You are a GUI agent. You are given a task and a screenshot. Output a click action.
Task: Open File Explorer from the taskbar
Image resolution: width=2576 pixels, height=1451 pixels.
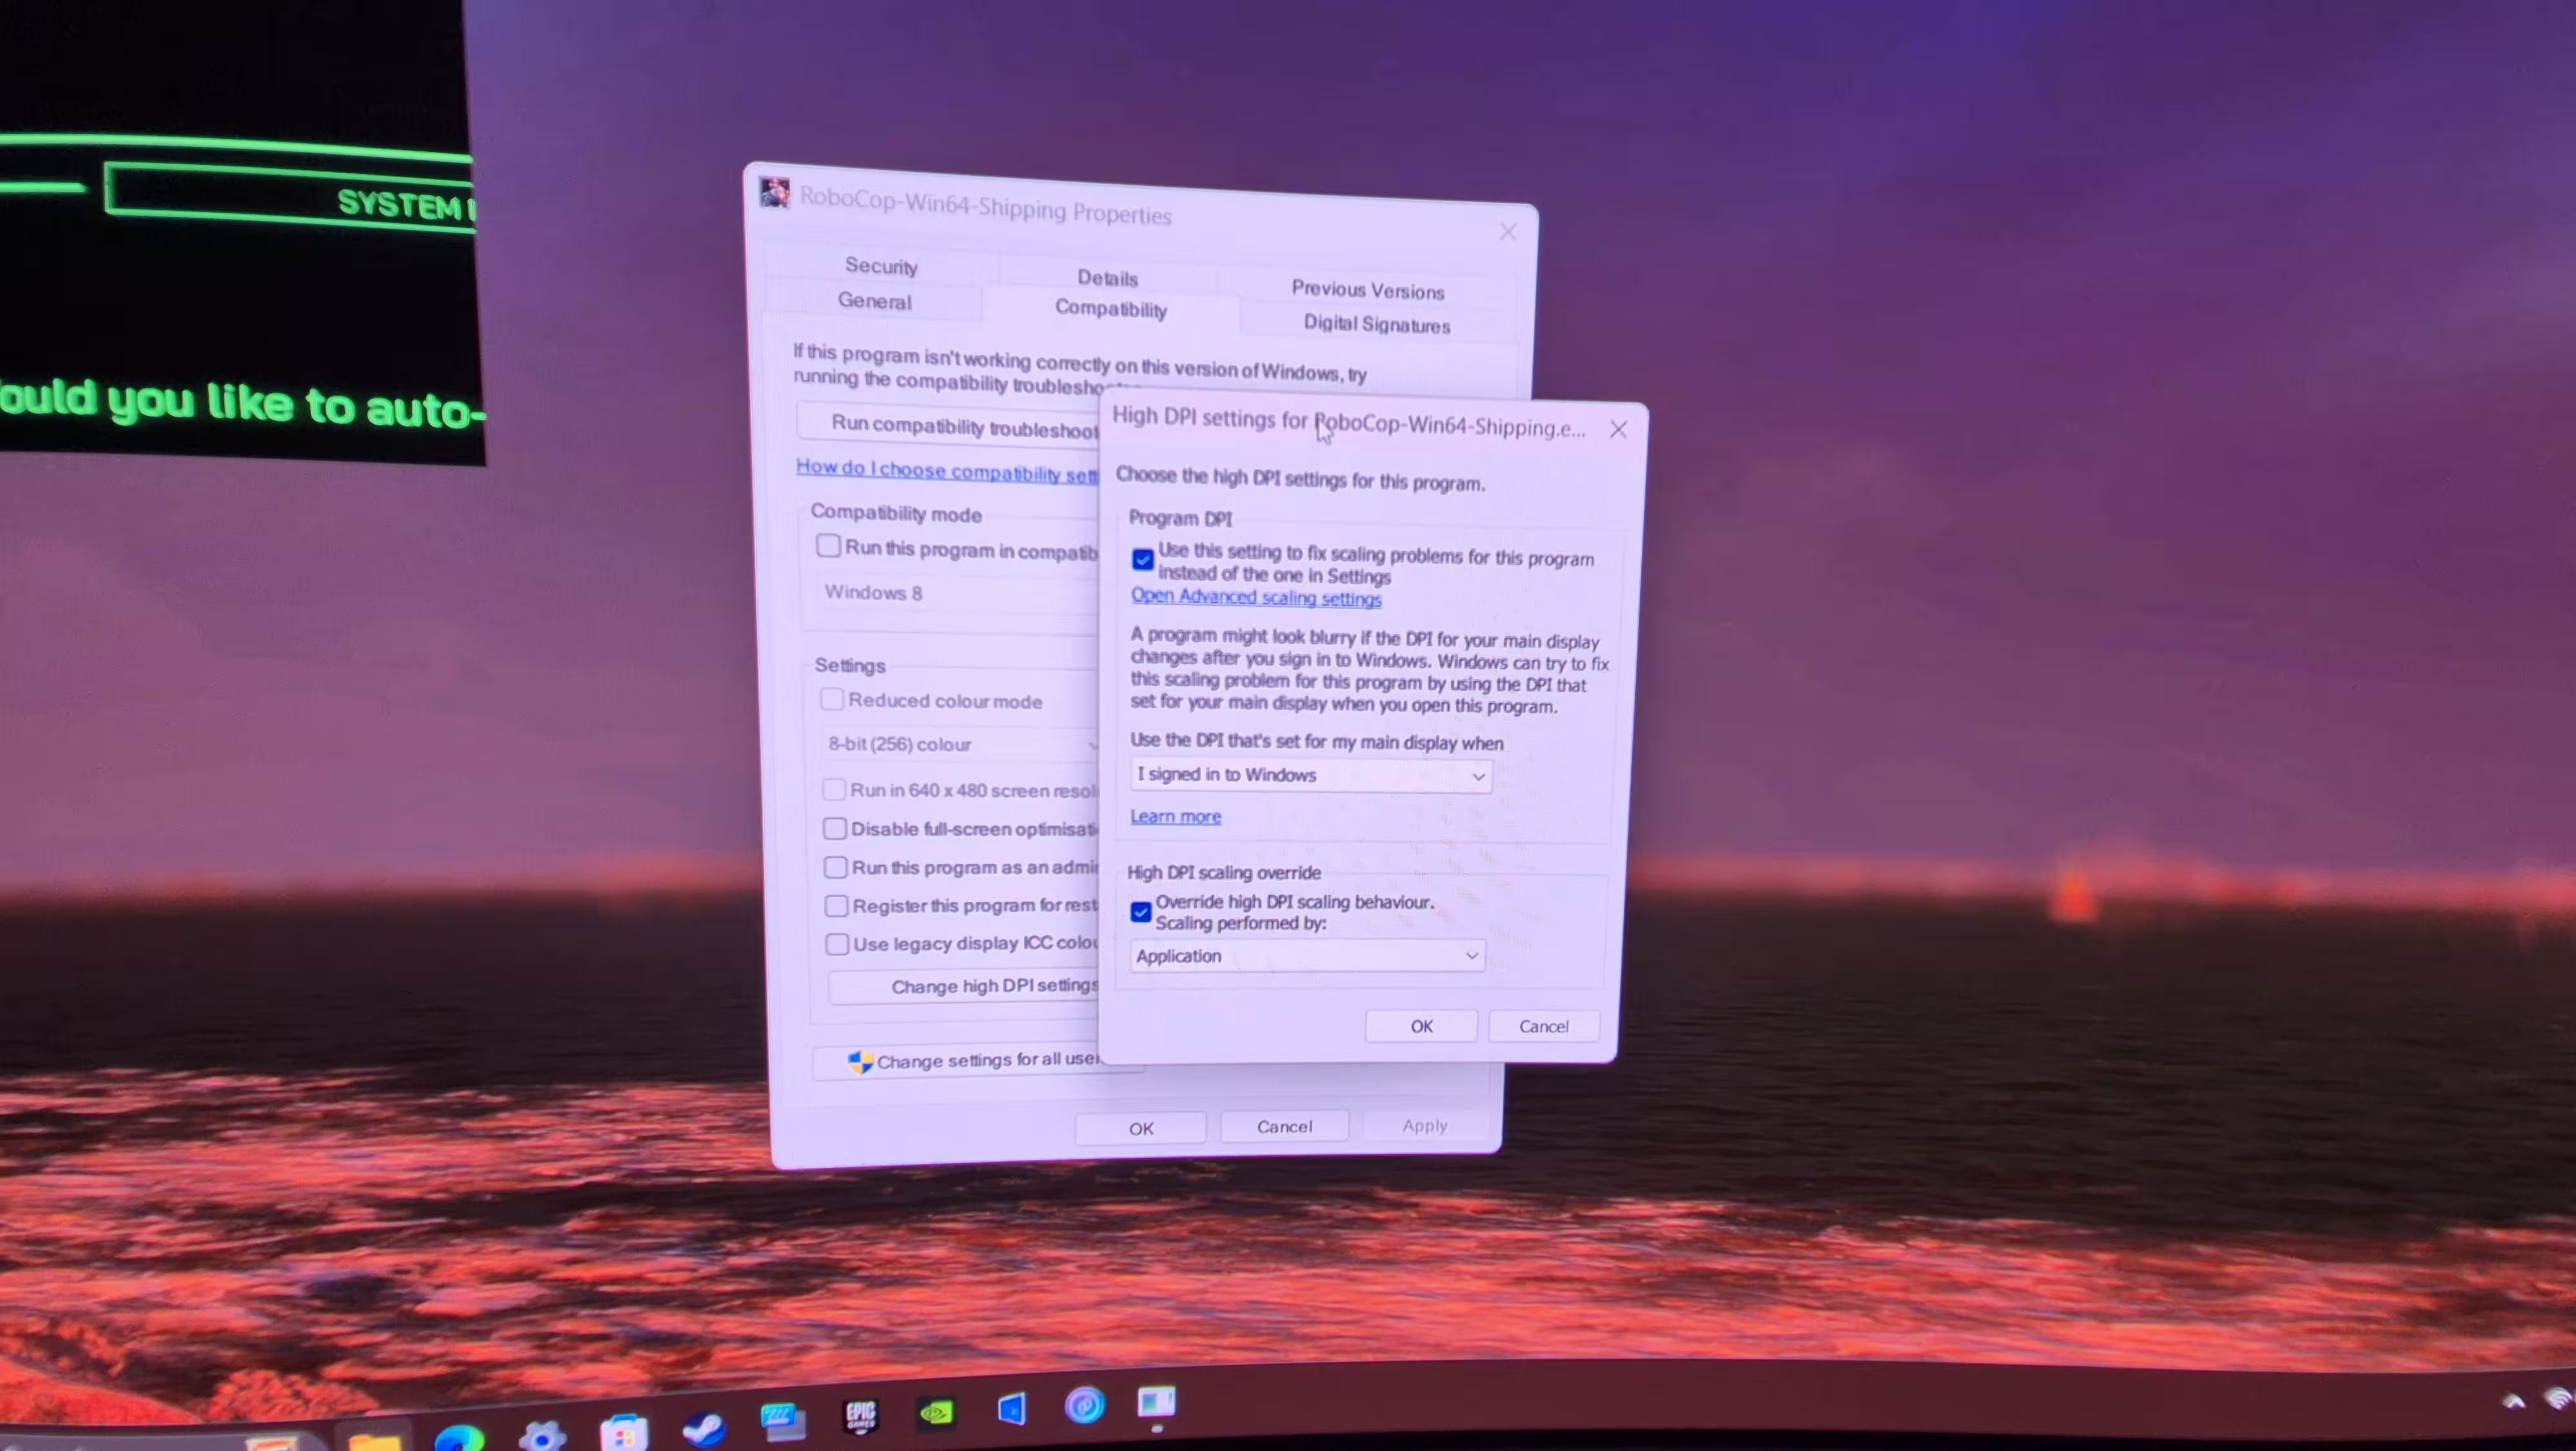pos(374,1441)
